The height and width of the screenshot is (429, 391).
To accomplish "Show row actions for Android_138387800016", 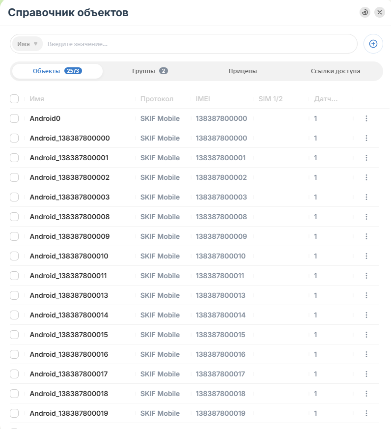I will [366, 354].
